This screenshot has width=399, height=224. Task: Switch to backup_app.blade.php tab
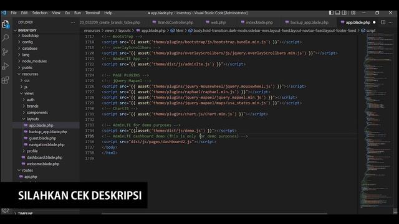[x=307, y=22]
